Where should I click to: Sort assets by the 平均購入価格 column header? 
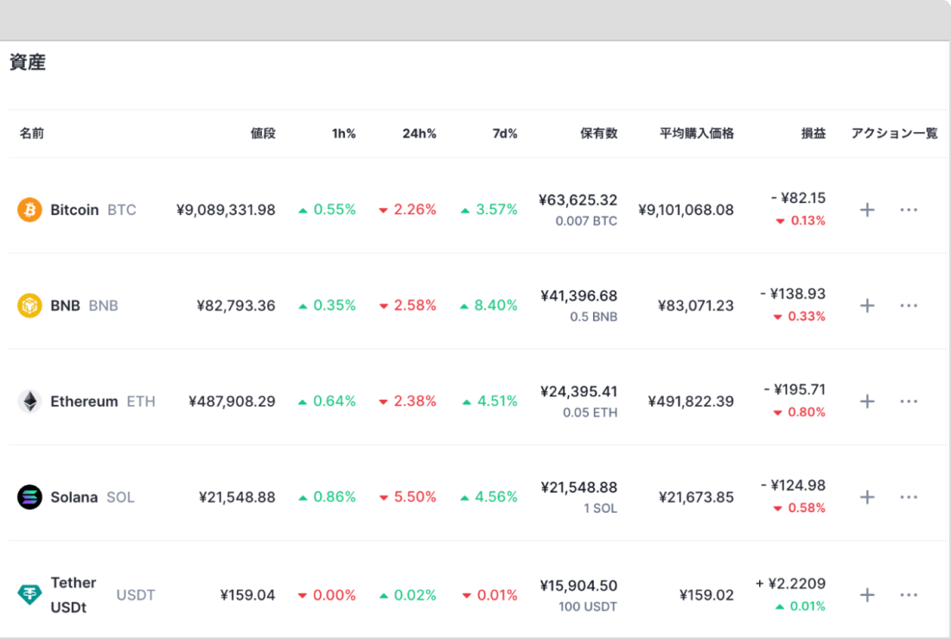coord(697,133)
